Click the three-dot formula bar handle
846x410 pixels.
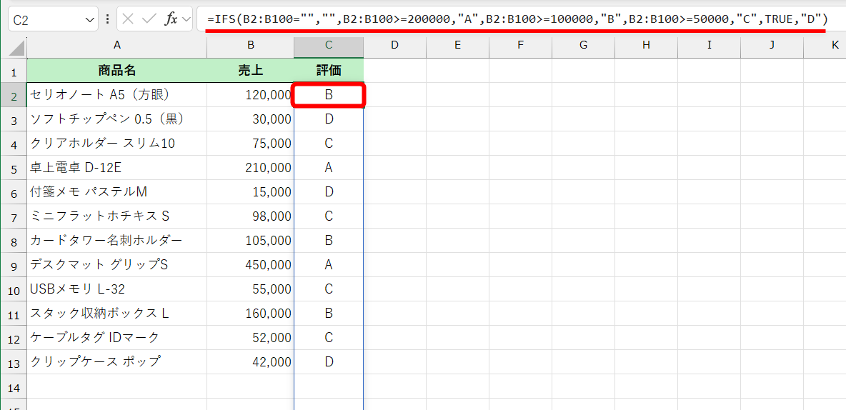(107, 19)
